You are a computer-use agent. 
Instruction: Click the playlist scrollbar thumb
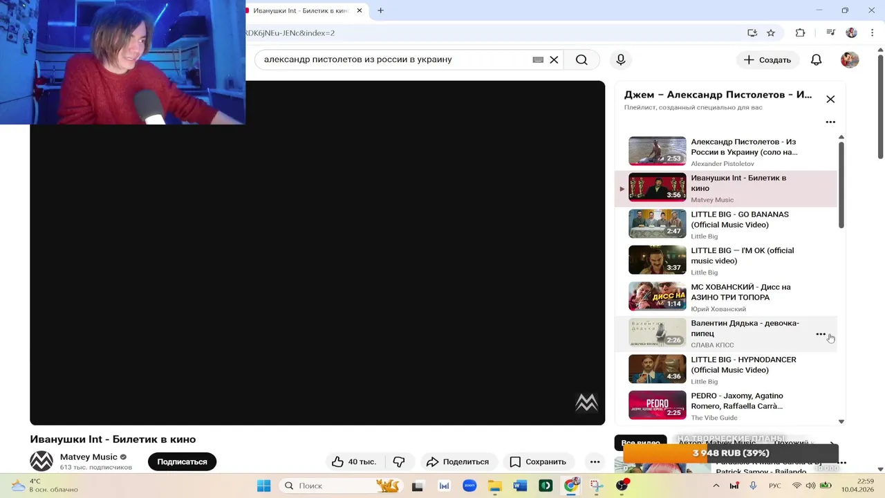click(x=841, y=184)
